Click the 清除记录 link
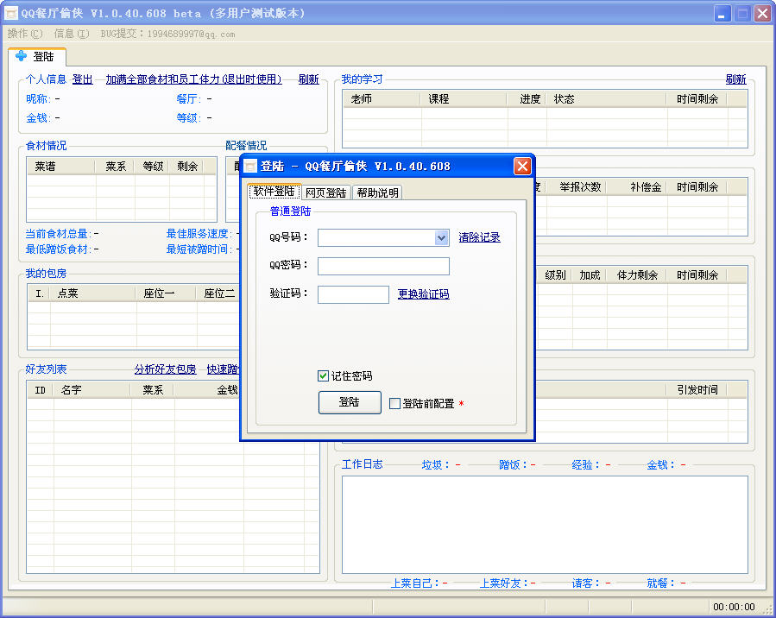 click(x=479, y=237)
